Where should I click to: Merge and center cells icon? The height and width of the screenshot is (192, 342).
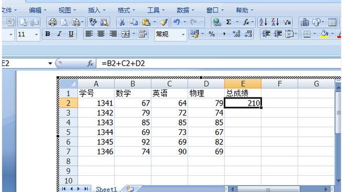126,34
